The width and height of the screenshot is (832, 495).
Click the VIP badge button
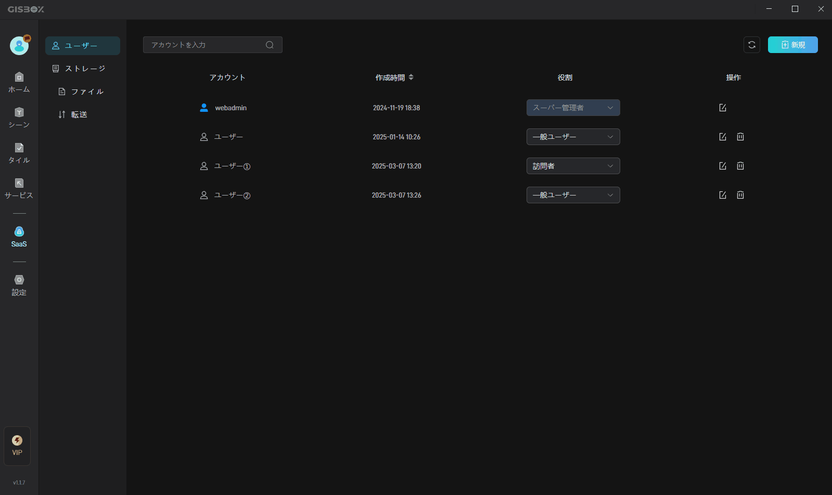(x=17, y=446)
